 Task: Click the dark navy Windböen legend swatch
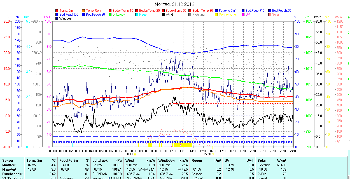point(57,18)
